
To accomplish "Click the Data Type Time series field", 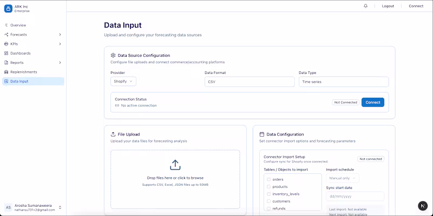I will (344, 82).
